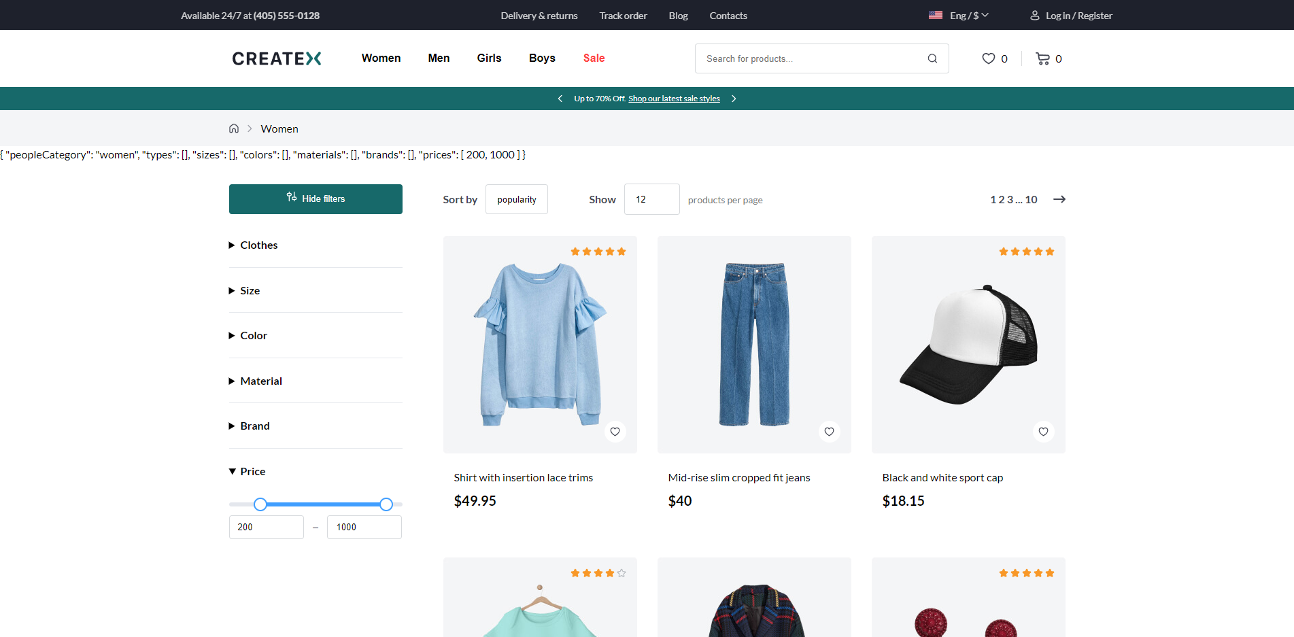Collapse the Price filter section
The width and height of the screenshot is (1294, 637).
(x=254, y=470)
